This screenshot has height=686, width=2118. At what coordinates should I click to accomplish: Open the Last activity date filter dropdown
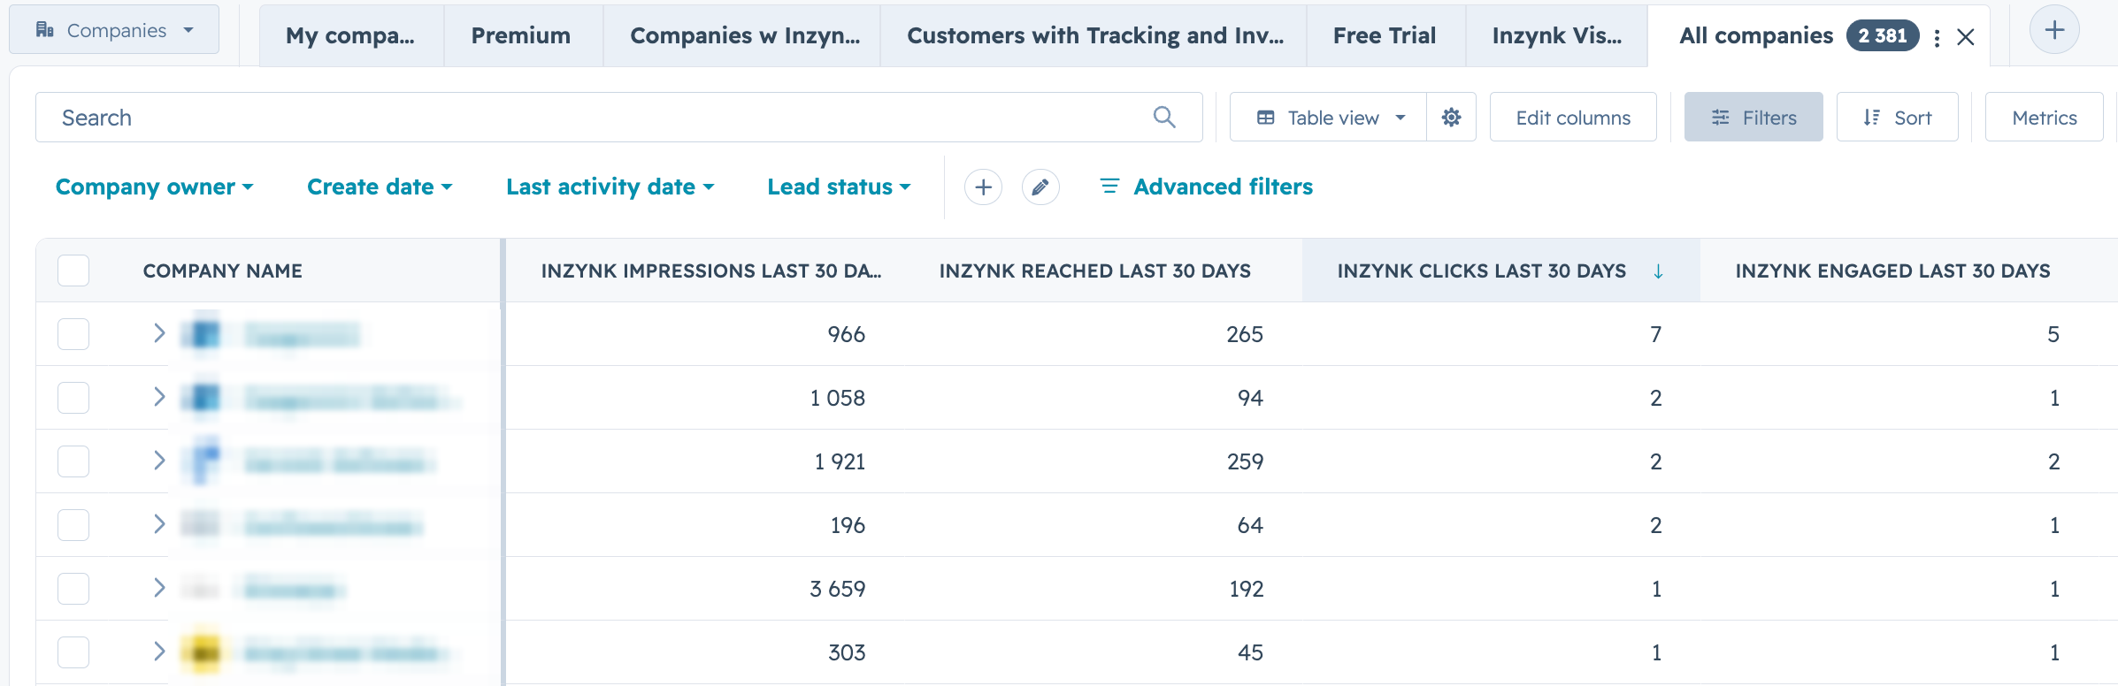(x=610, y=187)
